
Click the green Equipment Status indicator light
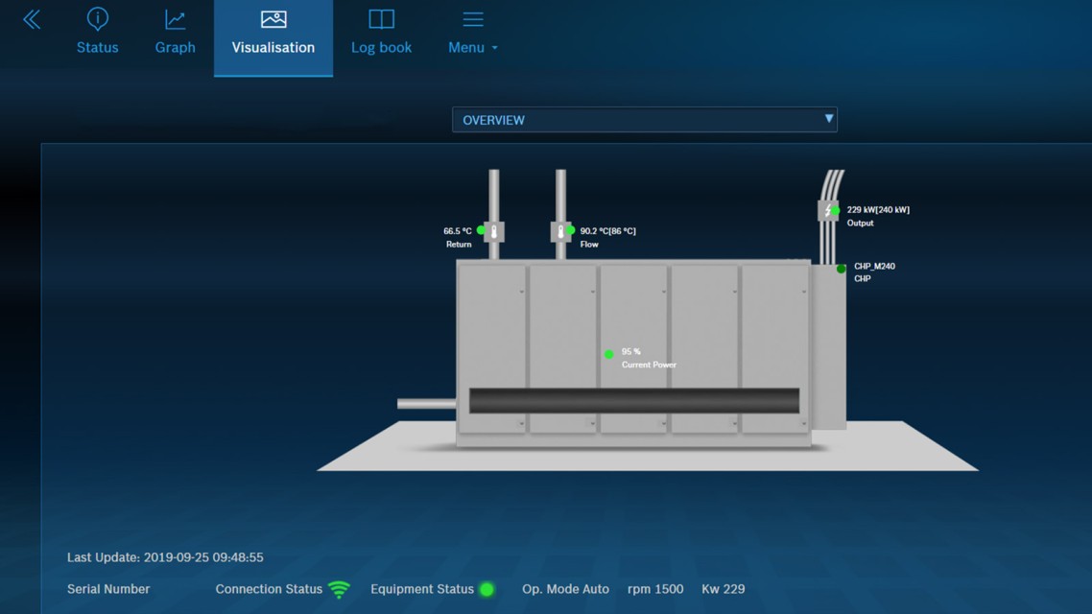487,589
